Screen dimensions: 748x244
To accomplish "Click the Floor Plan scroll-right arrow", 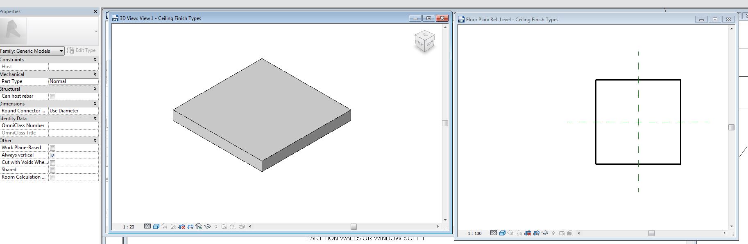I will point(724,233).
